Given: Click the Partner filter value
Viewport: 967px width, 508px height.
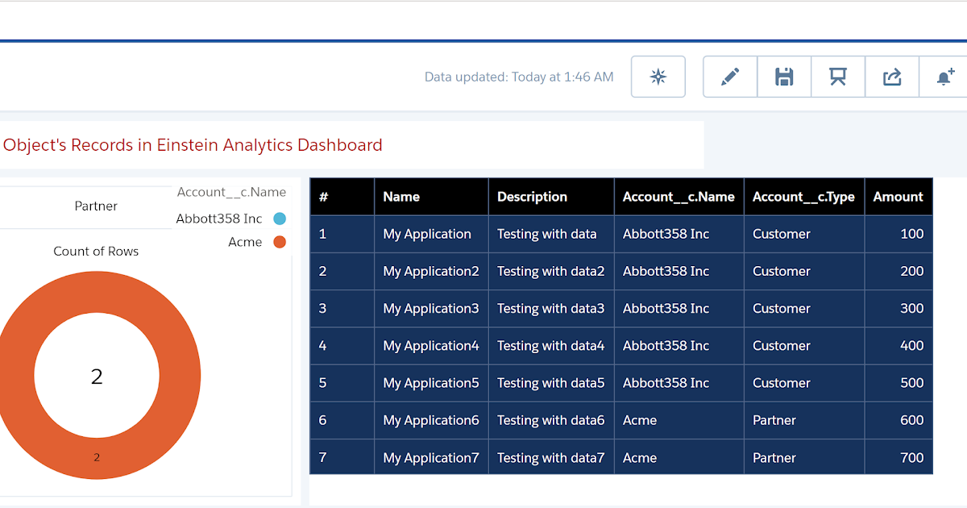Looking at the screenshot, I should click(96, 206).
